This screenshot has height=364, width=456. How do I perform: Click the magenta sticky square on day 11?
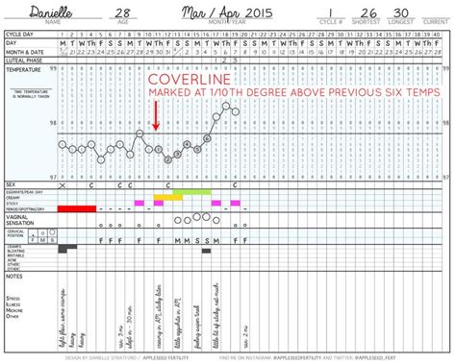159,203
